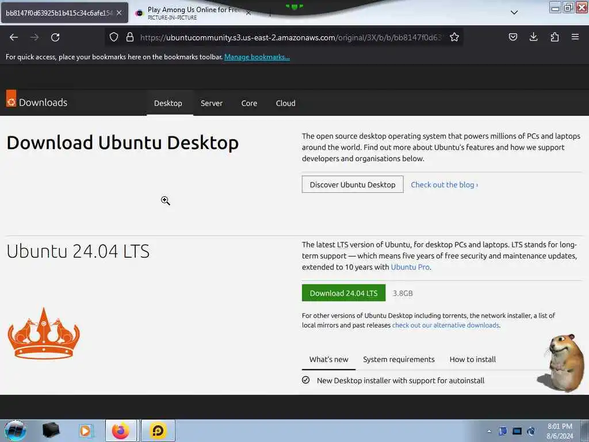
Task: Open the Firefox hamburger menu
Action: click(x=575, y=37)
